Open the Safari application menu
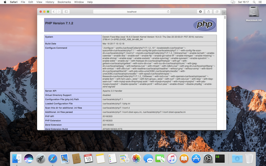 [14, 2]
